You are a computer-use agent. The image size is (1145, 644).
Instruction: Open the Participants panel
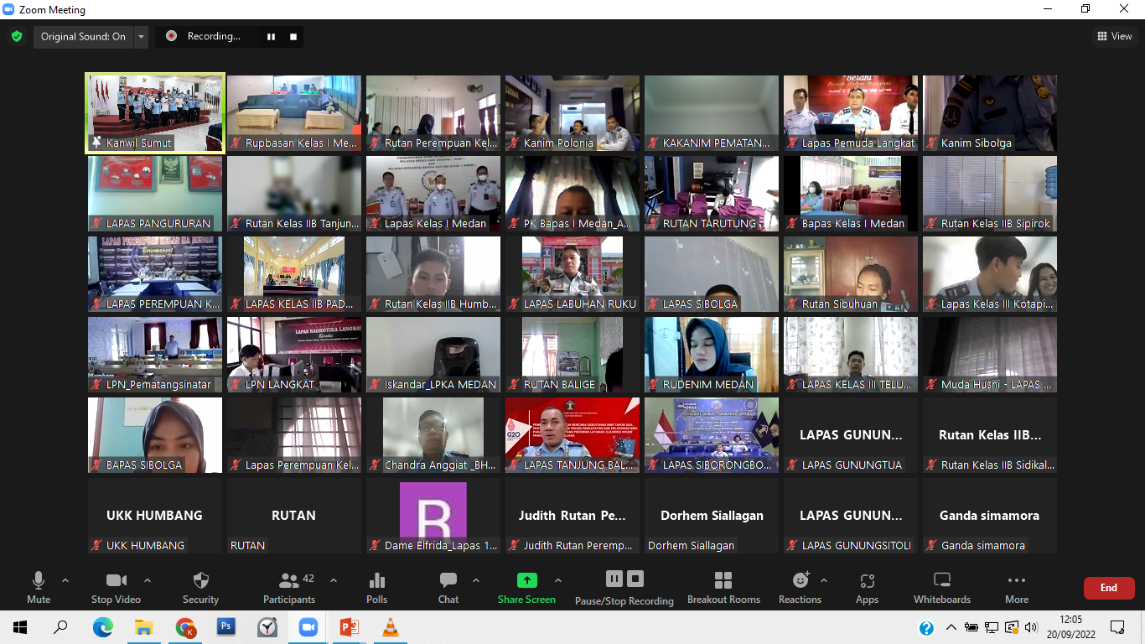tap(289, 587)
